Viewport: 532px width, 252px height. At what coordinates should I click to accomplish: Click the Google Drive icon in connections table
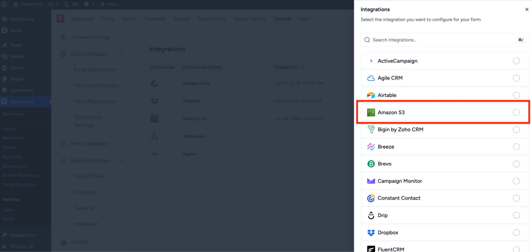tap(154, 83)
